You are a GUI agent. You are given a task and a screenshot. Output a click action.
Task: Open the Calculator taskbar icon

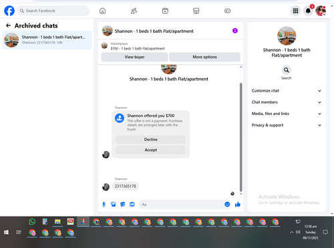(45, 222)
